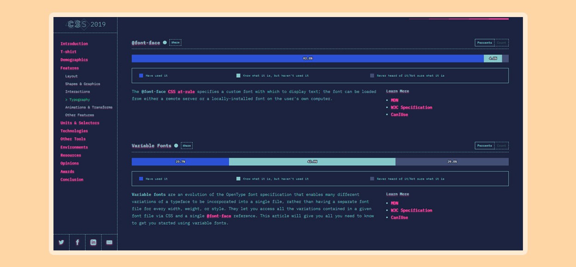Open the Opinions section
The height and width of the screenshot is (267, 576).
(70, 163)
